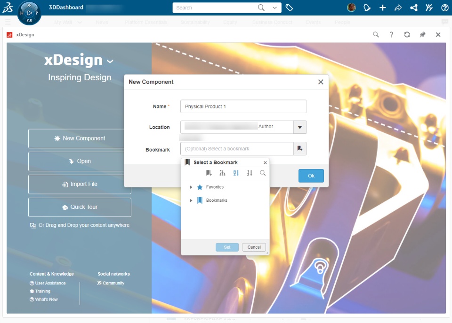Select descending sort icon in popup
This screenshot has width=452, height=323.
250,173
